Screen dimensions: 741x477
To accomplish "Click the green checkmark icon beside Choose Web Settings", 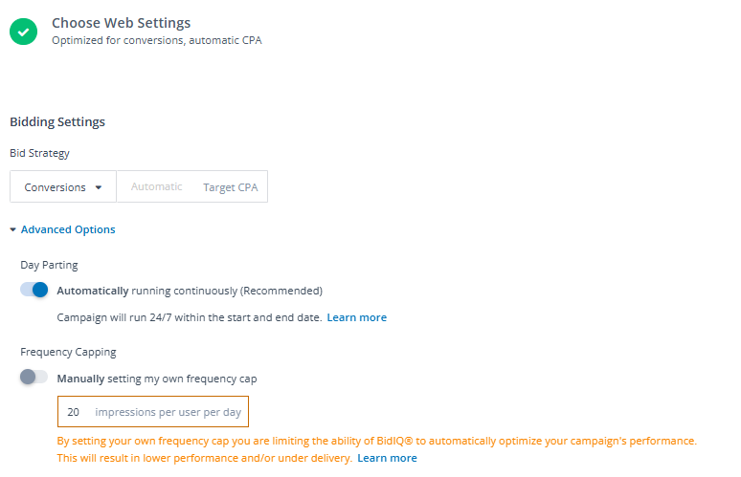I will pyautogui.click(x=24, y=32).
